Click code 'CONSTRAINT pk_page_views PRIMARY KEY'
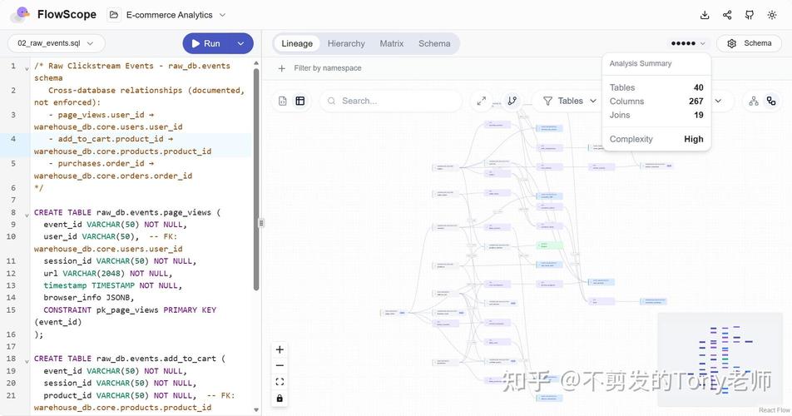Viewport: 792px width, 416px height. click(x=130, y=310)
